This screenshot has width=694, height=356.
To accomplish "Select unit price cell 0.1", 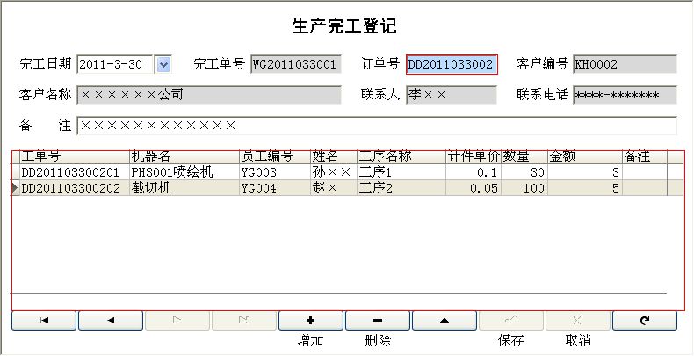I will (x=474, y=172).
